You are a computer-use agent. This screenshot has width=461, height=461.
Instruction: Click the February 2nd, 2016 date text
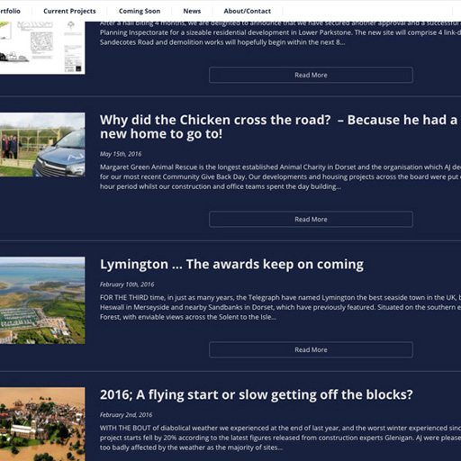click(x=126, y=415)
